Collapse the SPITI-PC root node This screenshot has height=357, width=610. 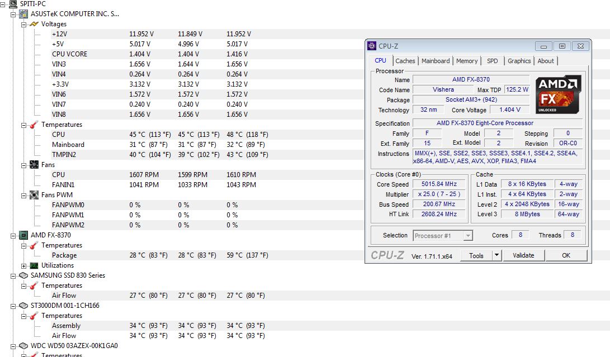(x=2, y=4)
